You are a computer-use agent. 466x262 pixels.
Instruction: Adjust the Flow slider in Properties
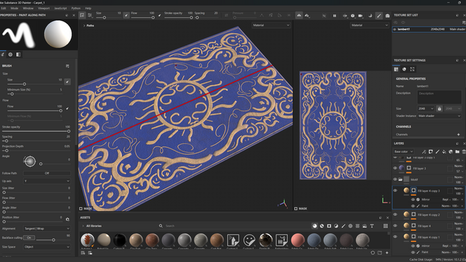(x=35, y=111)
